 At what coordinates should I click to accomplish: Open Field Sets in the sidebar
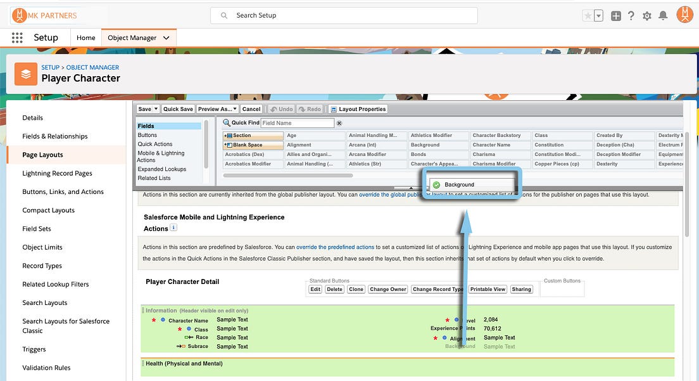point(37,229)
